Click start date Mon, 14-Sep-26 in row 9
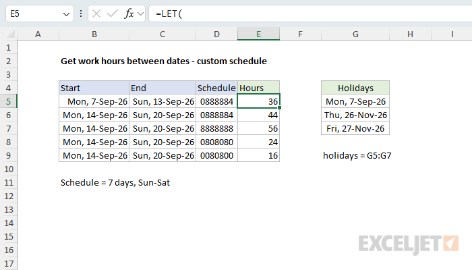Screen dimensions: 472x270 pyautogui.click(x=94, y=155)
